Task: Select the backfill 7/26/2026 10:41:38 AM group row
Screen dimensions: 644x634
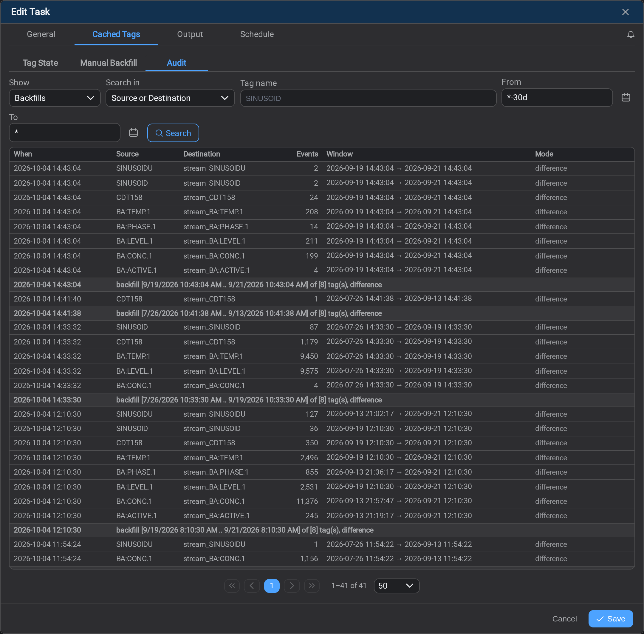Action: point(322,313)
